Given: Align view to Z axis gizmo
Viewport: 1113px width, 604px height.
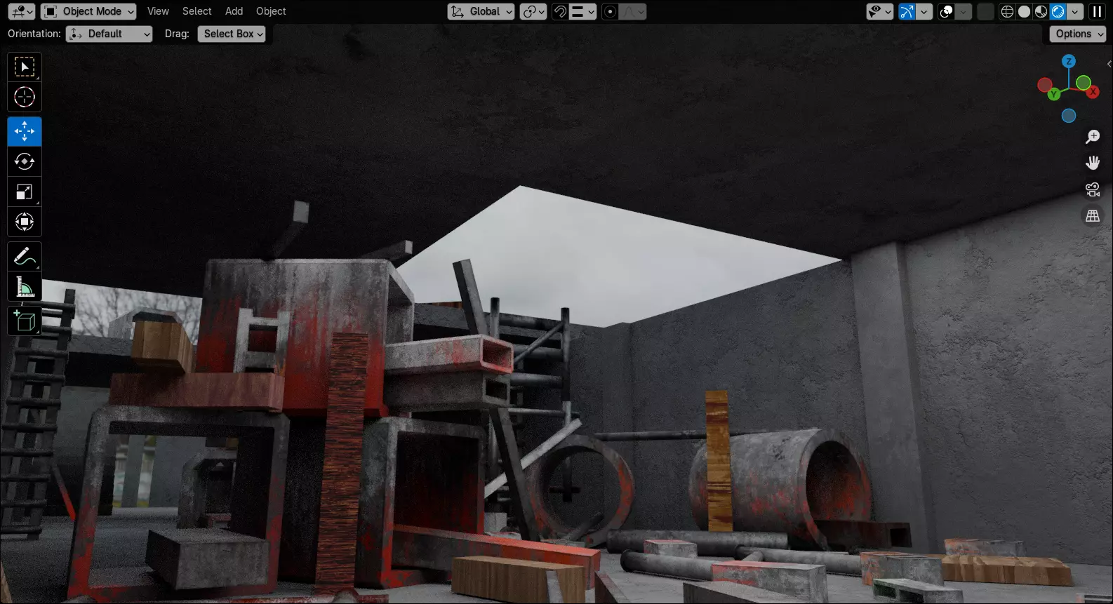Looking at the screenshot, I should (x=1069, y=62).
